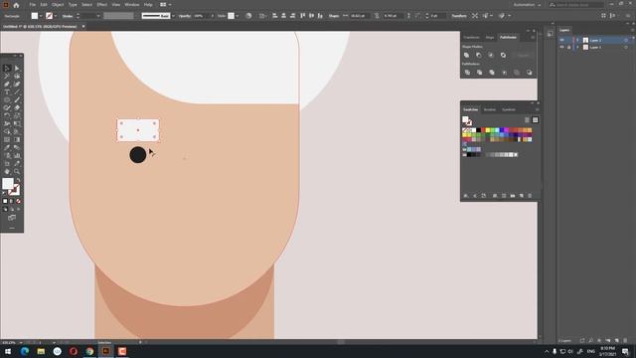Select the Magic Wand tool

click(x=7, y=76)
